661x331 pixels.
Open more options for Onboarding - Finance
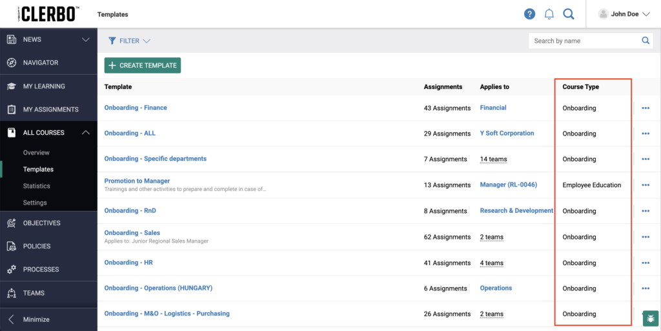tap(646, 108)
